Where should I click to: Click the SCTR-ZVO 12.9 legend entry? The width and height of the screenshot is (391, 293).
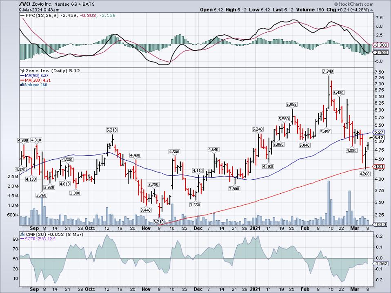click(40, 239)
